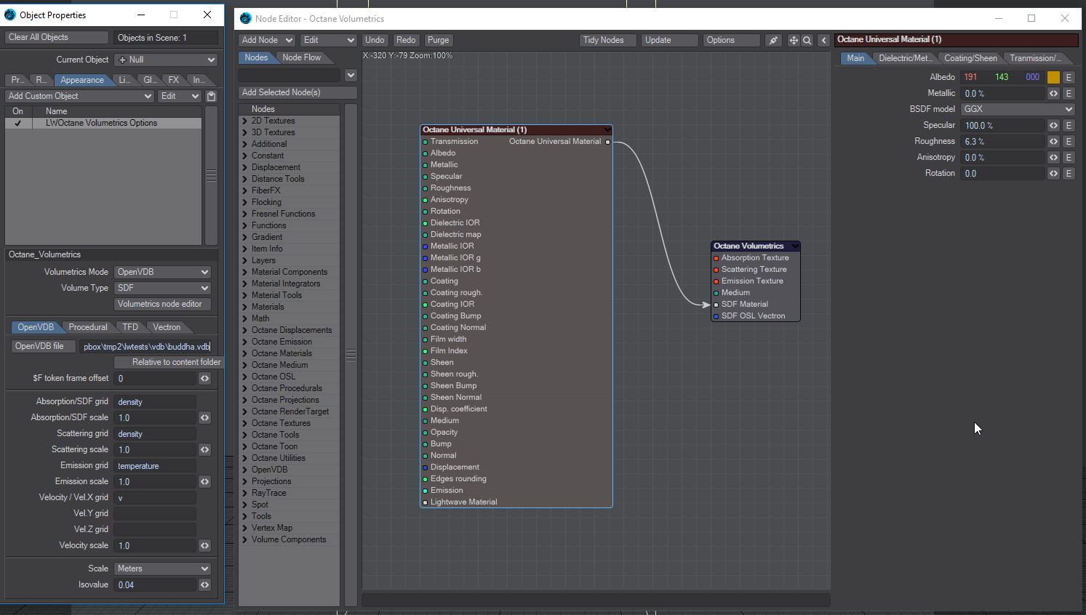Open the Albedo yellow color swatch
The width and height of the screenshot is (1086, 615).
pos(1053,77)
